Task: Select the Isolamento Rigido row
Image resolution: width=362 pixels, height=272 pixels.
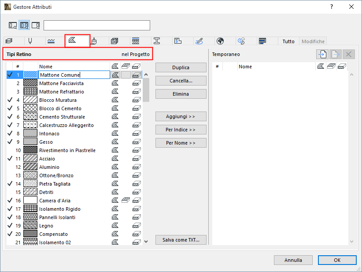Action: (x=74, y=209)
